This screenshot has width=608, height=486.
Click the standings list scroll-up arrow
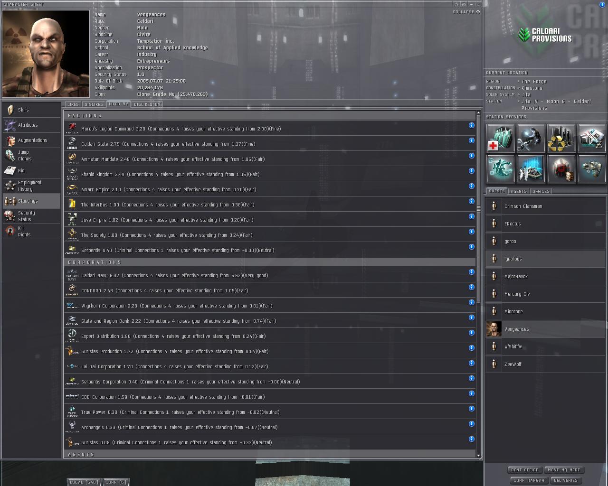point(478,113)
